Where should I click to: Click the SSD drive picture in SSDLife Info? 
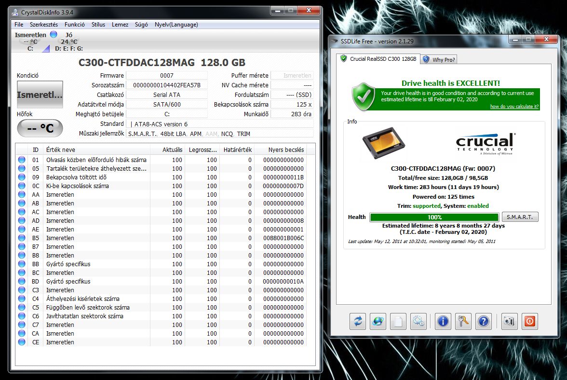tap(384, 143)
